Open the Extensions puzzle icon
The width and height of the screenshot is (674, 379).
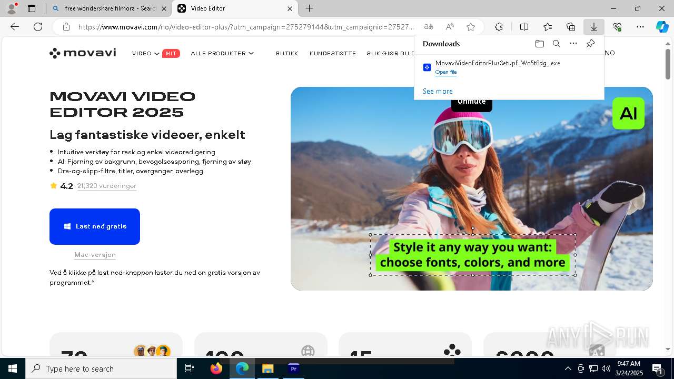pos(499,27)
